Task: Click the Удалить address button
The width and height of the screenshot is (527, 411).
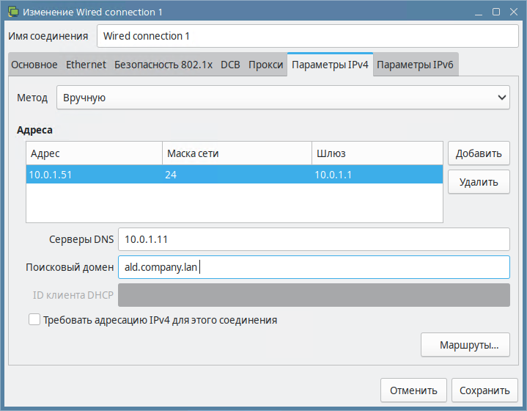Action: click(479, 182)
